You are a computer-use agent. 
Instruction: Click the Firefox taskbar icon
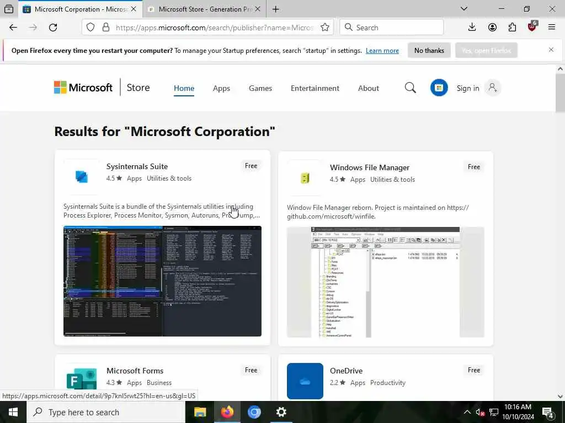[x=227, y=412]
